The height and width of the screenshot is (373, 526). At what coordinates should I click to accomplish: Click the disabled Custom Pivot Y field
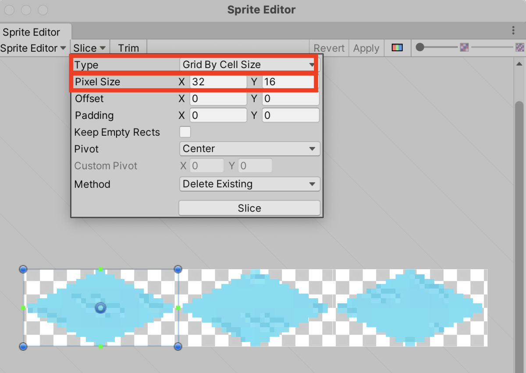255,166
